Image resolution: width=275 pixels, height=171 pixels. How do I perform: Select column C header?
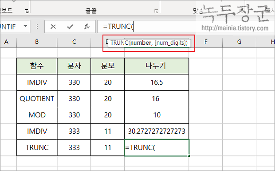[74, 42]
